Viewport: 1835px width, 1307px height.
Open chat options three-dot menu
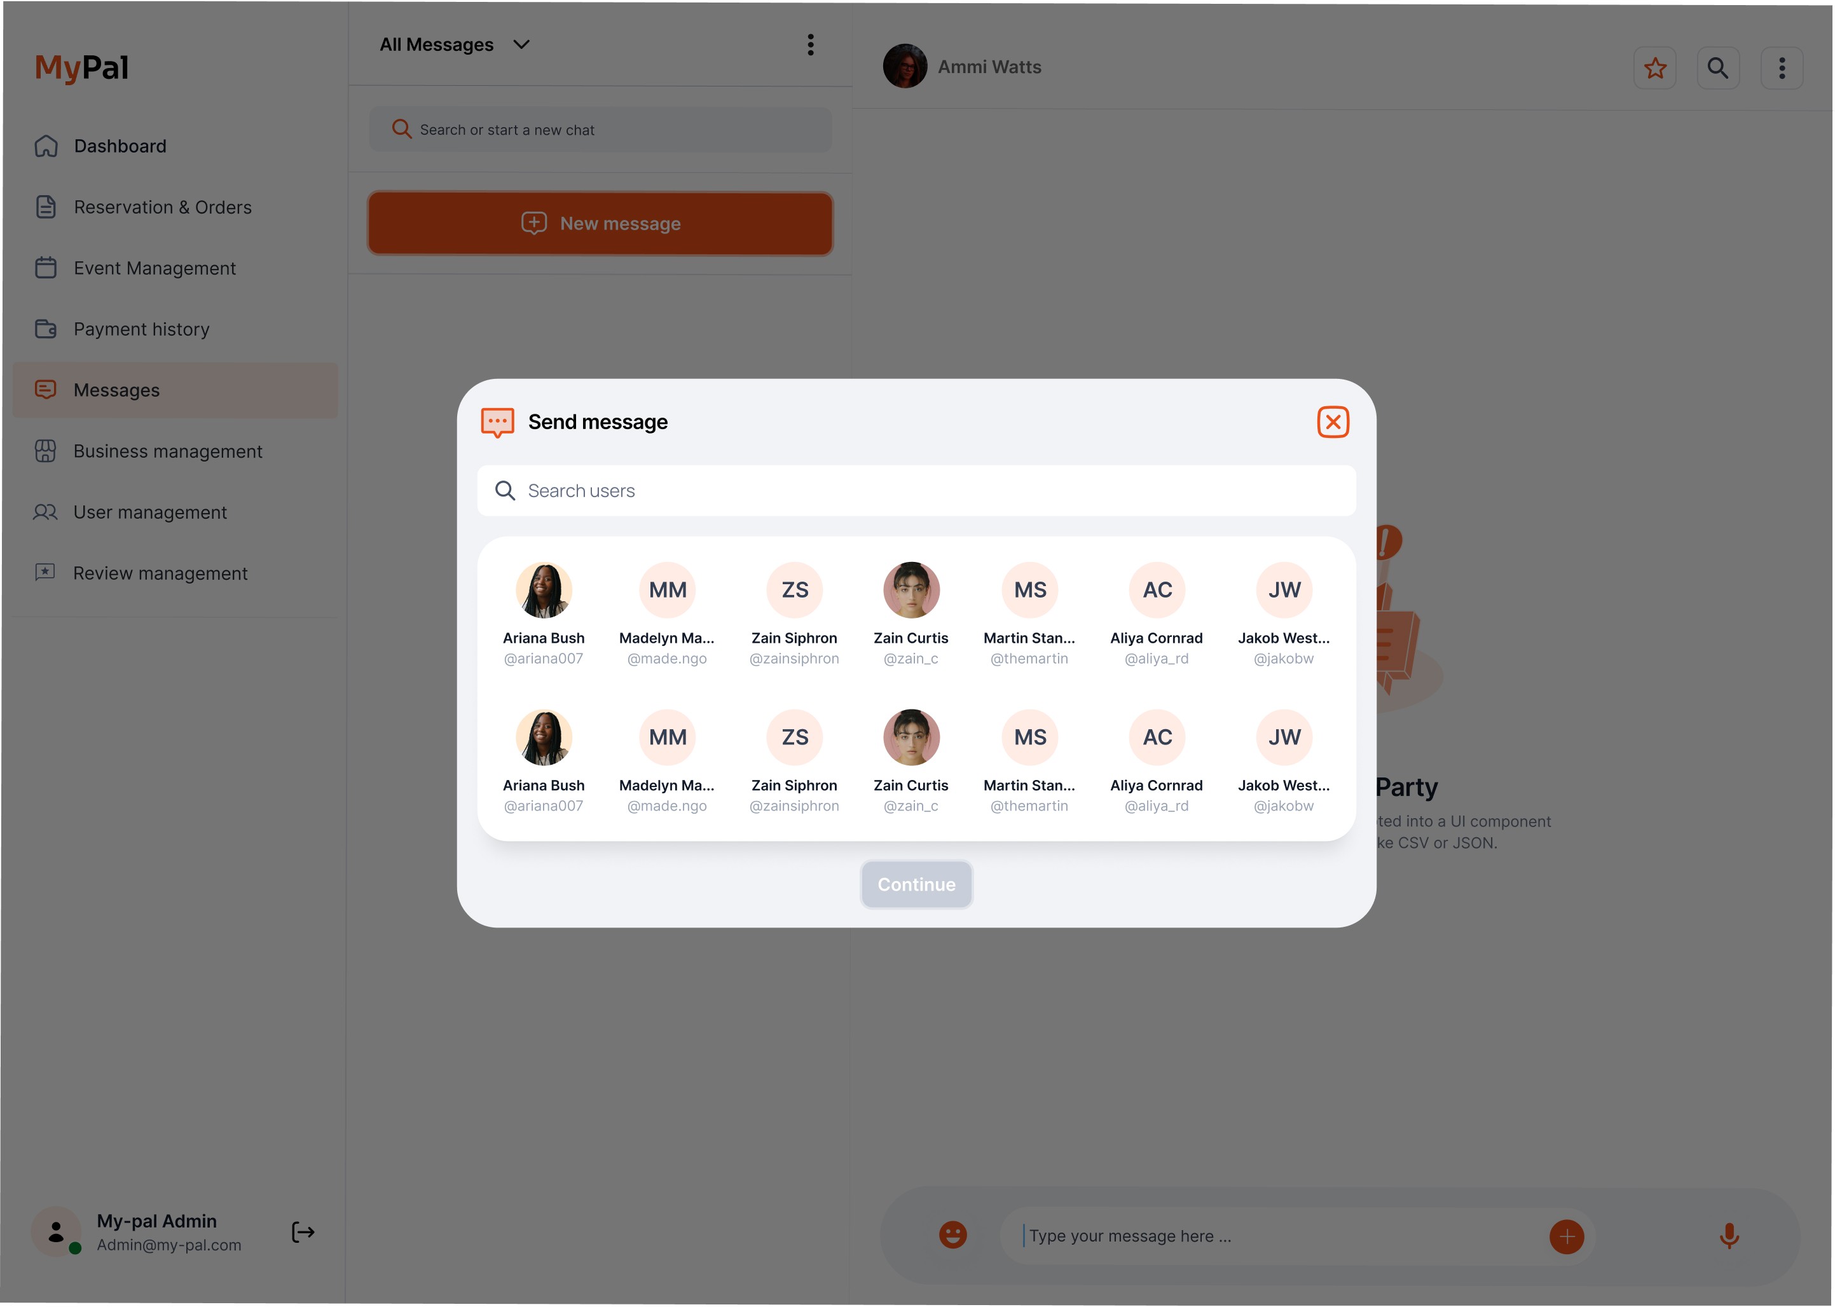click(x=1781, y=67)
